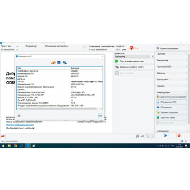Viewport: 190px width, 190px height.
Task: Select the serial number value 5120267
Action: click(75, 71)
